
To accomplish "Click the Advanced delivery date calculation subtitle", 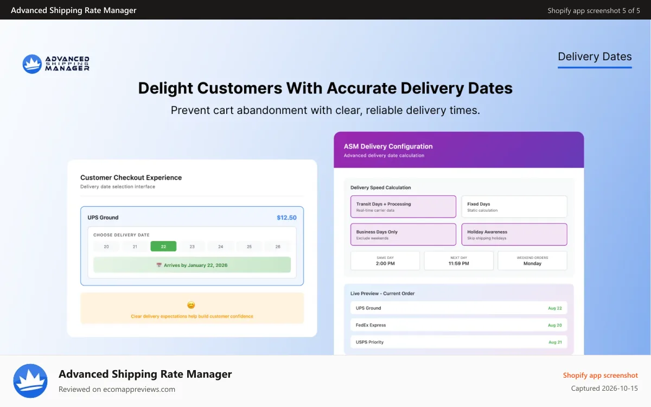I will [x=384, y=156].
